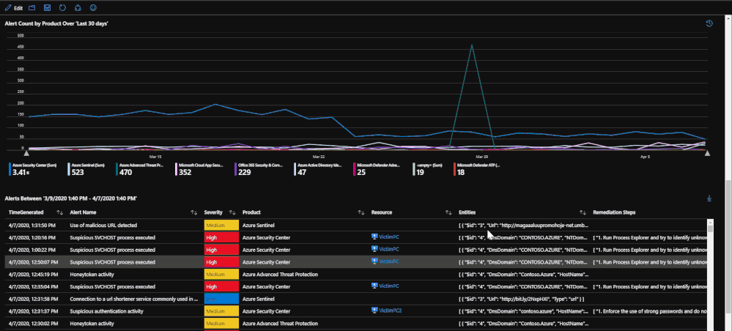The height and width of the screenshot is (331, 732).
Task: Click the Alert Name column header
Action: pyautogui.click(x=83, y=212)
